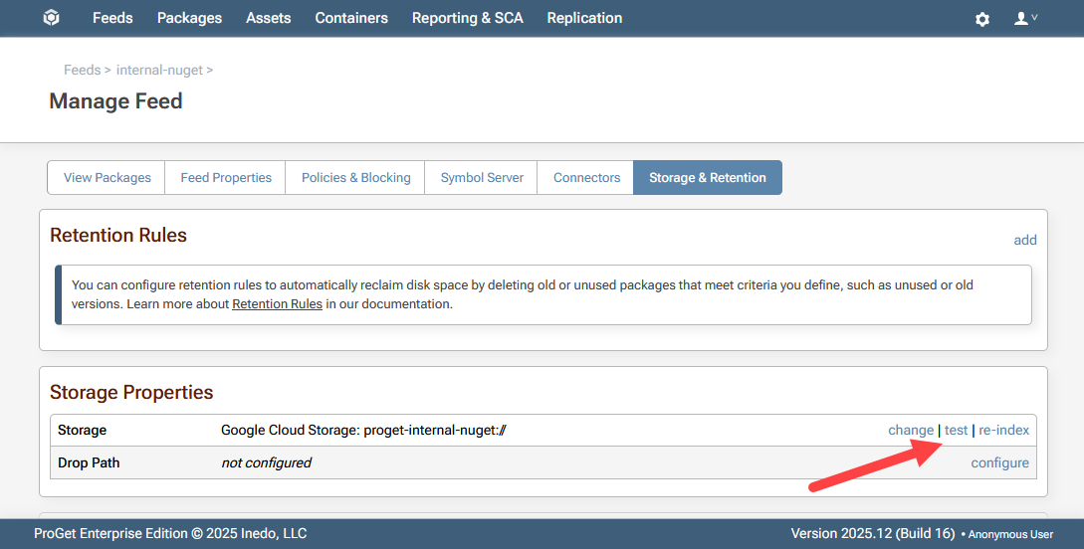Open the user account menu
This screenshot has height=549, width=1084.
[1024, 19]
